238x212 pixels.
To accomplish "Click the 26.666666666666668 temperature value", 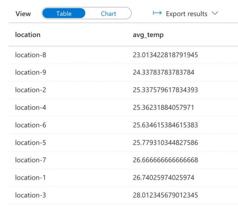I will tap(165, 160).
